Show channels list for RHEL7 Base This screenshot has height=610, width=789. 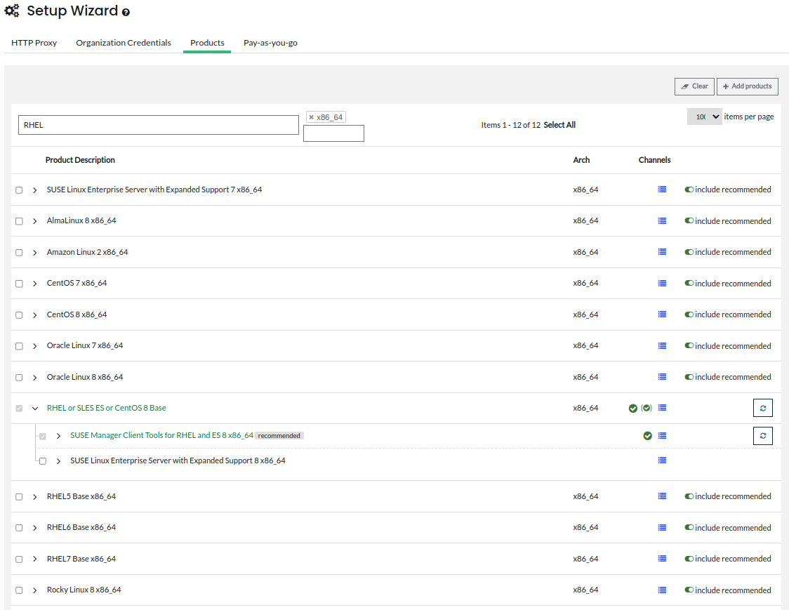[x=662, y=558]
